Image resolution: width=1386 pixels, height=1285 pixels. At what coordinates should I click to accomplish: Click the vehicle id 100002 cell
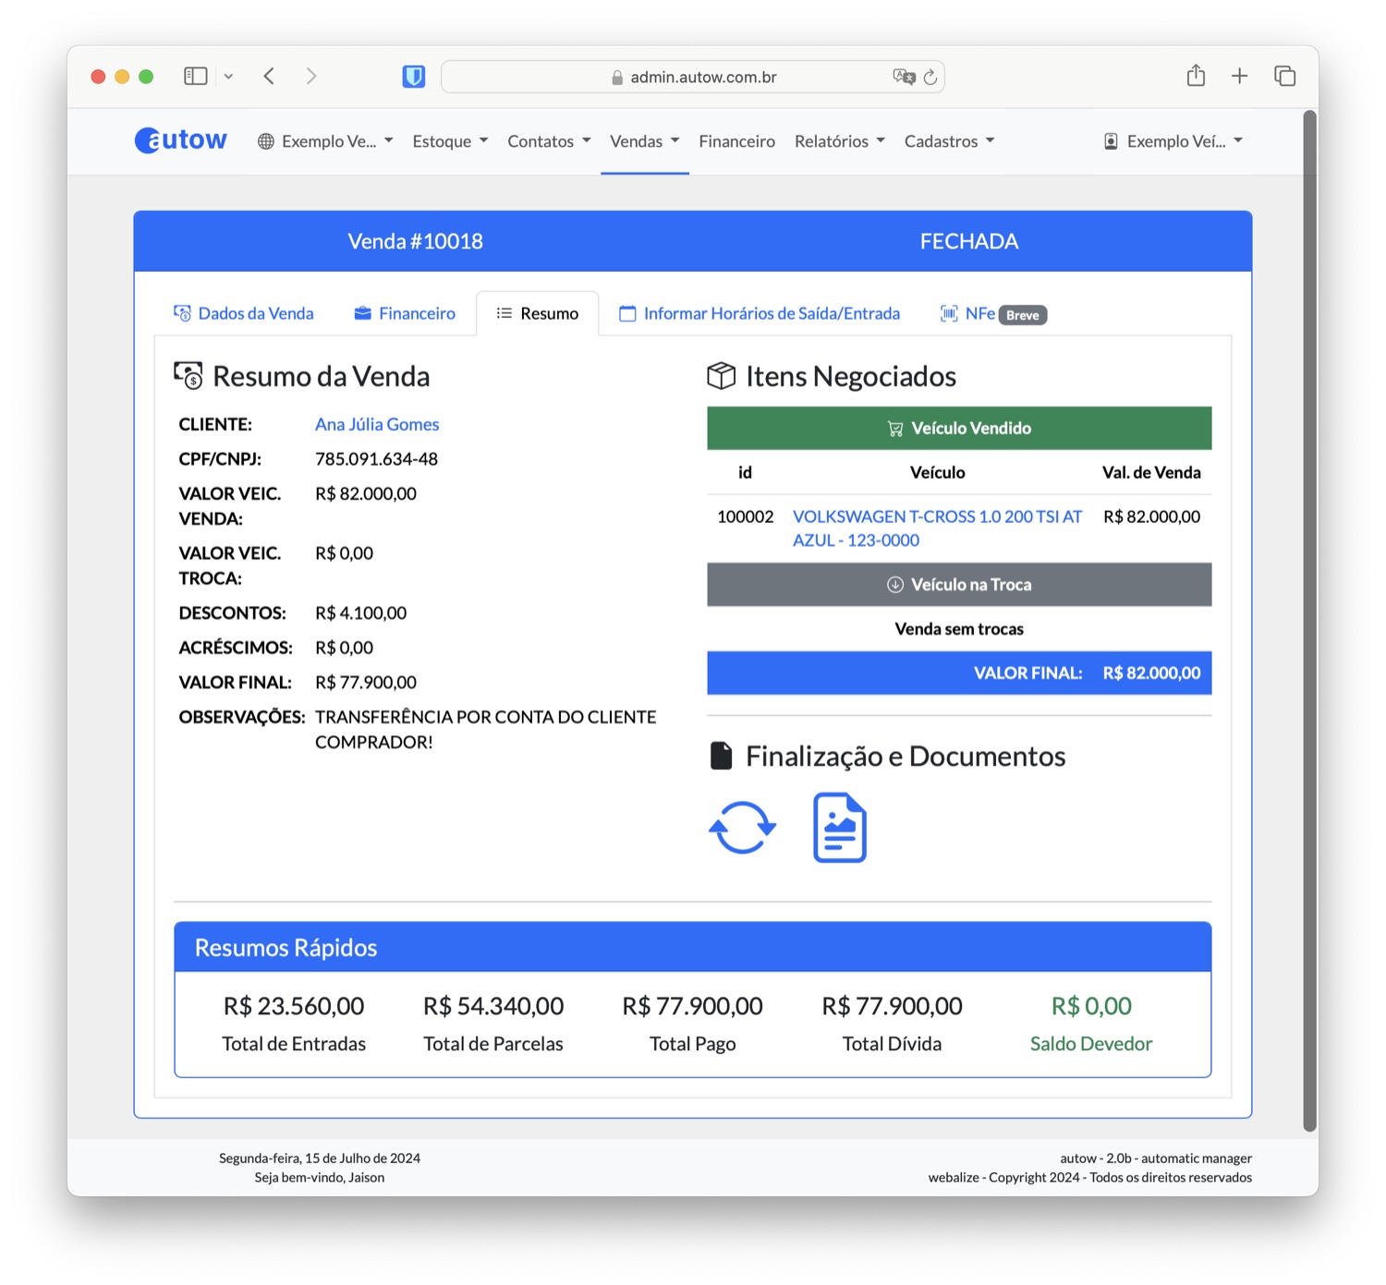(x=746, y=516)
